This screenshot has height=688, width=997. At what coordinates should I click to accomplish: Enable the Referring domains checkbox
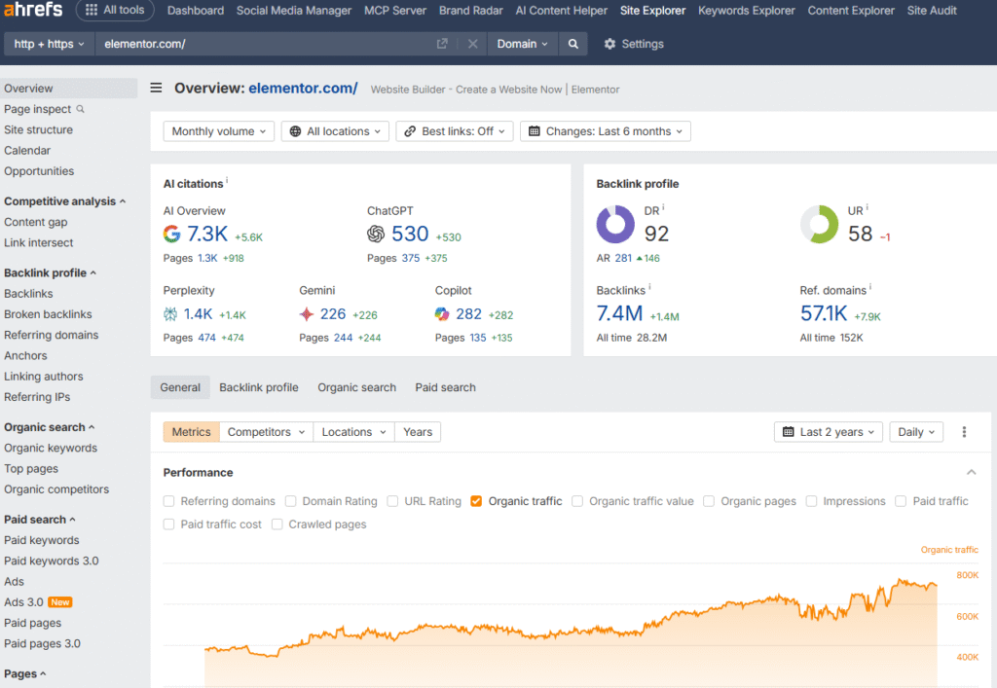[x=169, y=501]
